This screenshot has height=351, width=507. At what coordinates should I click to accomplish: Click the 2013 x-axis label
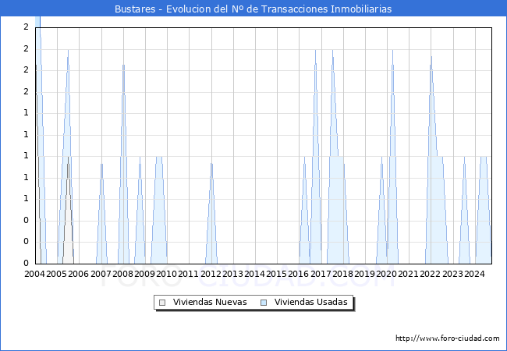232,274
